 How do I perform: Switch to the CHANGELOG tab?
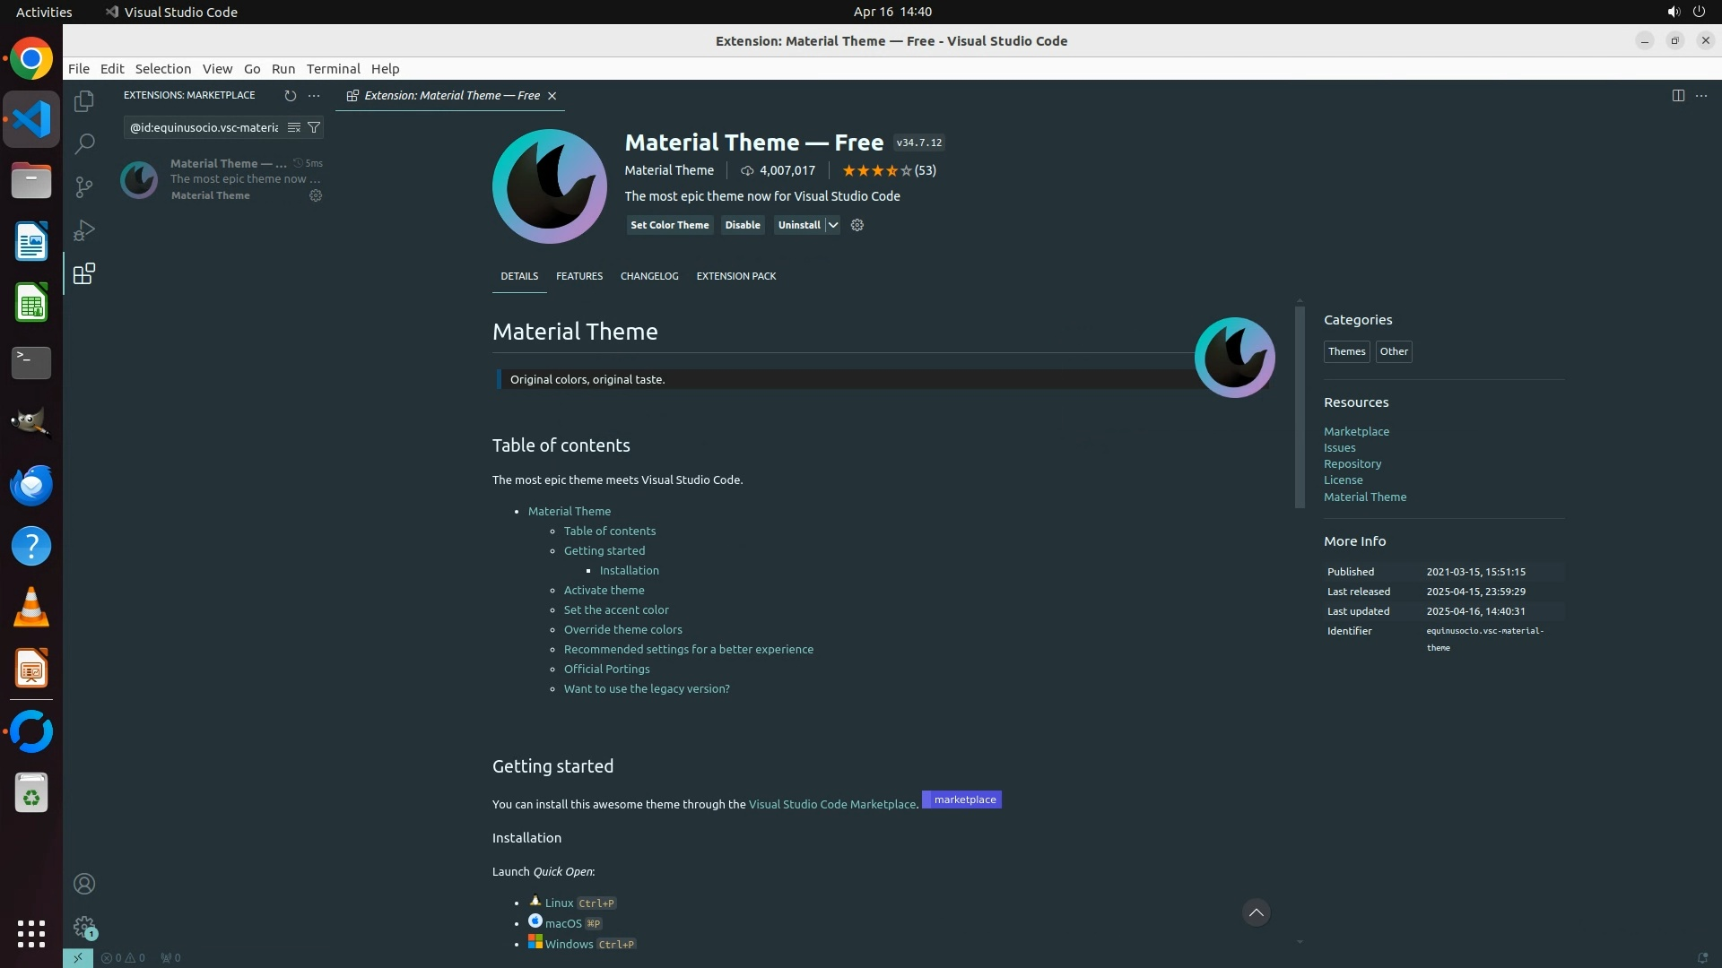[x=648, y=276]
